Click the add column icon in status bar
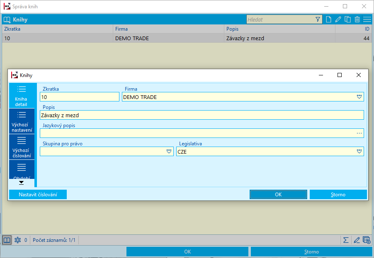Viewport: 374px width, 258px height. (367, 240)
